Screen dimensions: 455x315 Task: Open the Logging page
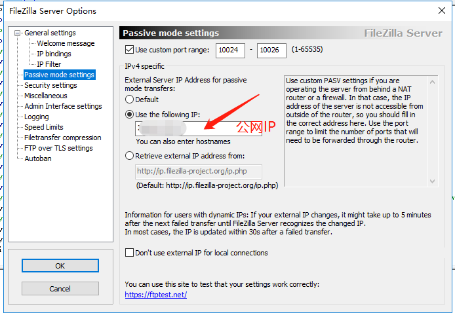click(36, 117)
